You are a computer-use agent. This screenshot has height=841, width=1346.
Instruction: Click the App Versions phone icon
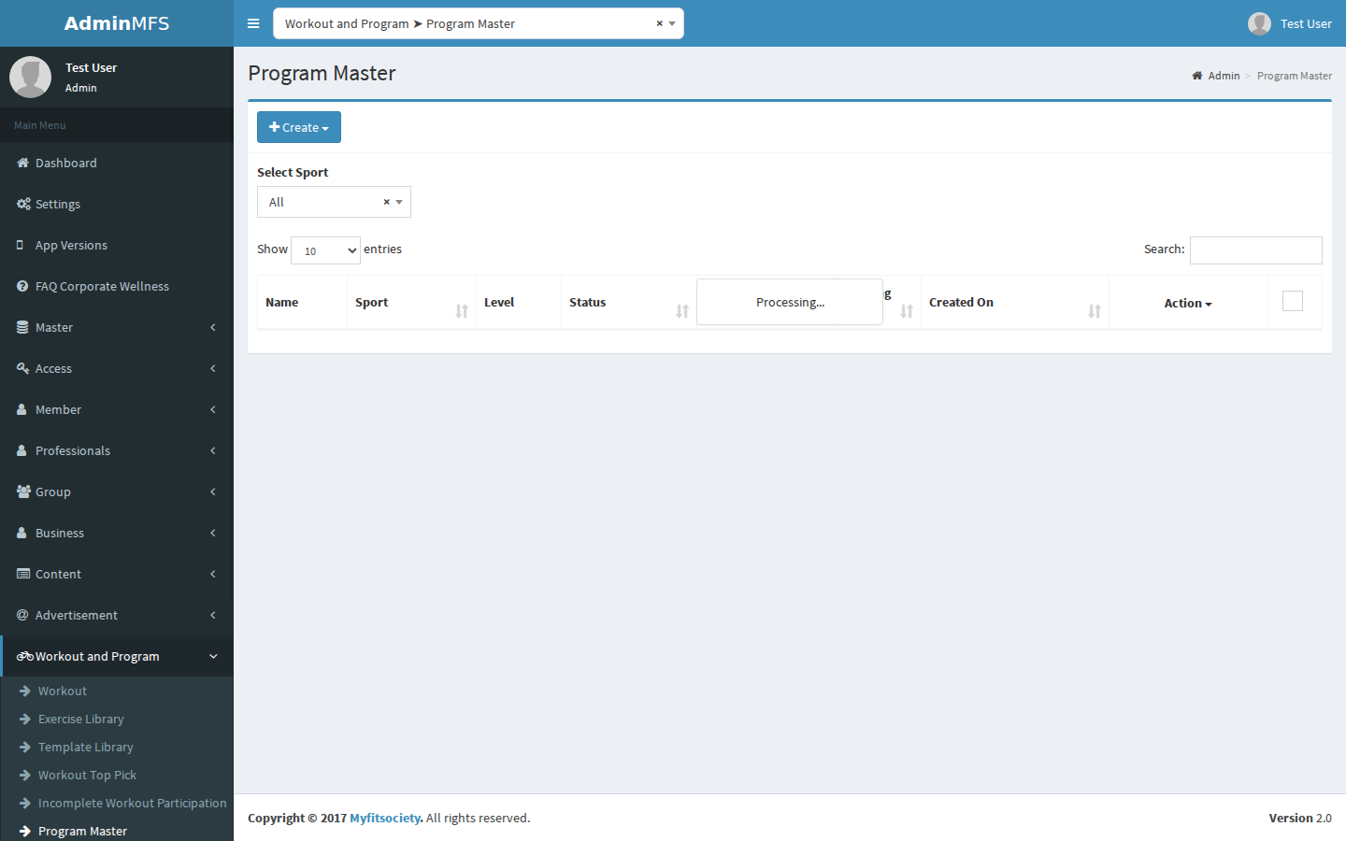point(21,245)
